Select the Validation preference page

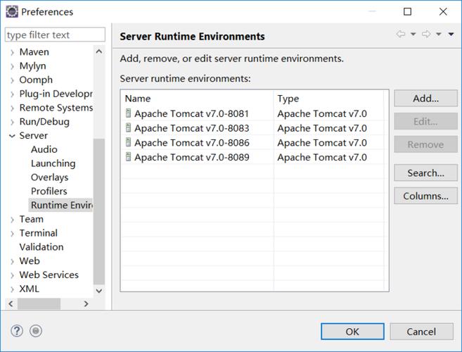click(x=41, y=247)
